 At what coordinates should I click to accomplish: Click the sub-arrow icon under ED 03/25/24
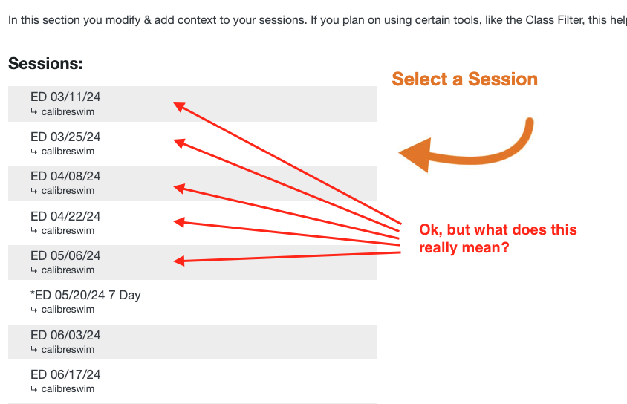pos(34,151)
